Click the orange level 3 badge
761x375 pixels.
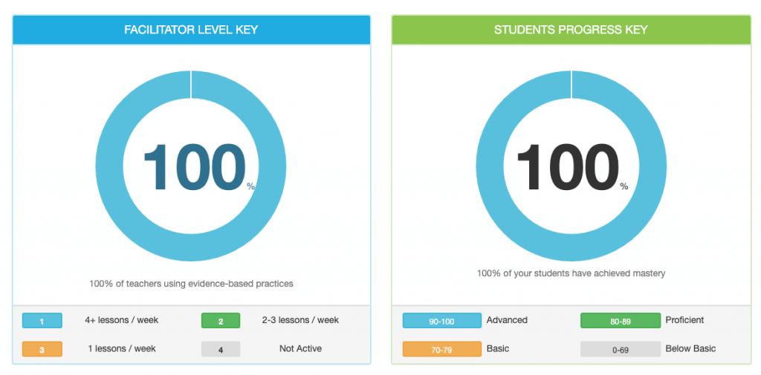(x=42, y=349)
